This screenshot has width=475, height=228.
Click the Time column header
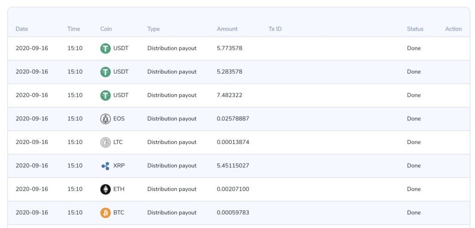(x=74, y=29)
